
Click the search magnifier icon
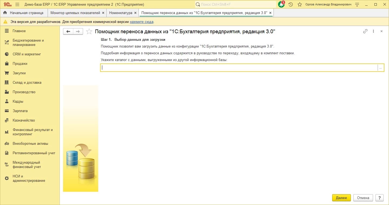point(198,5)
